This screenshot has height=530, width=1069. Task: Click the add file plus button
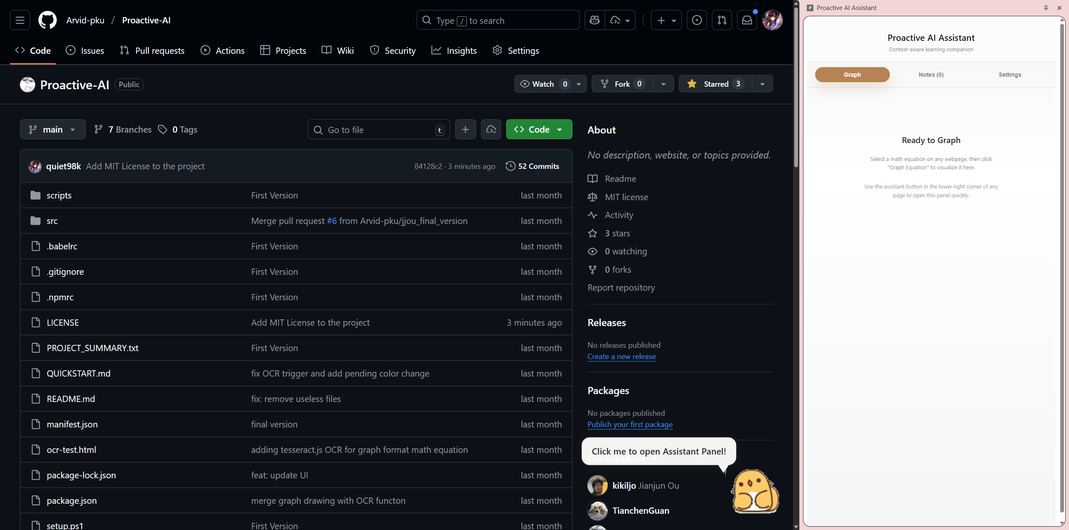coord(465,130)
